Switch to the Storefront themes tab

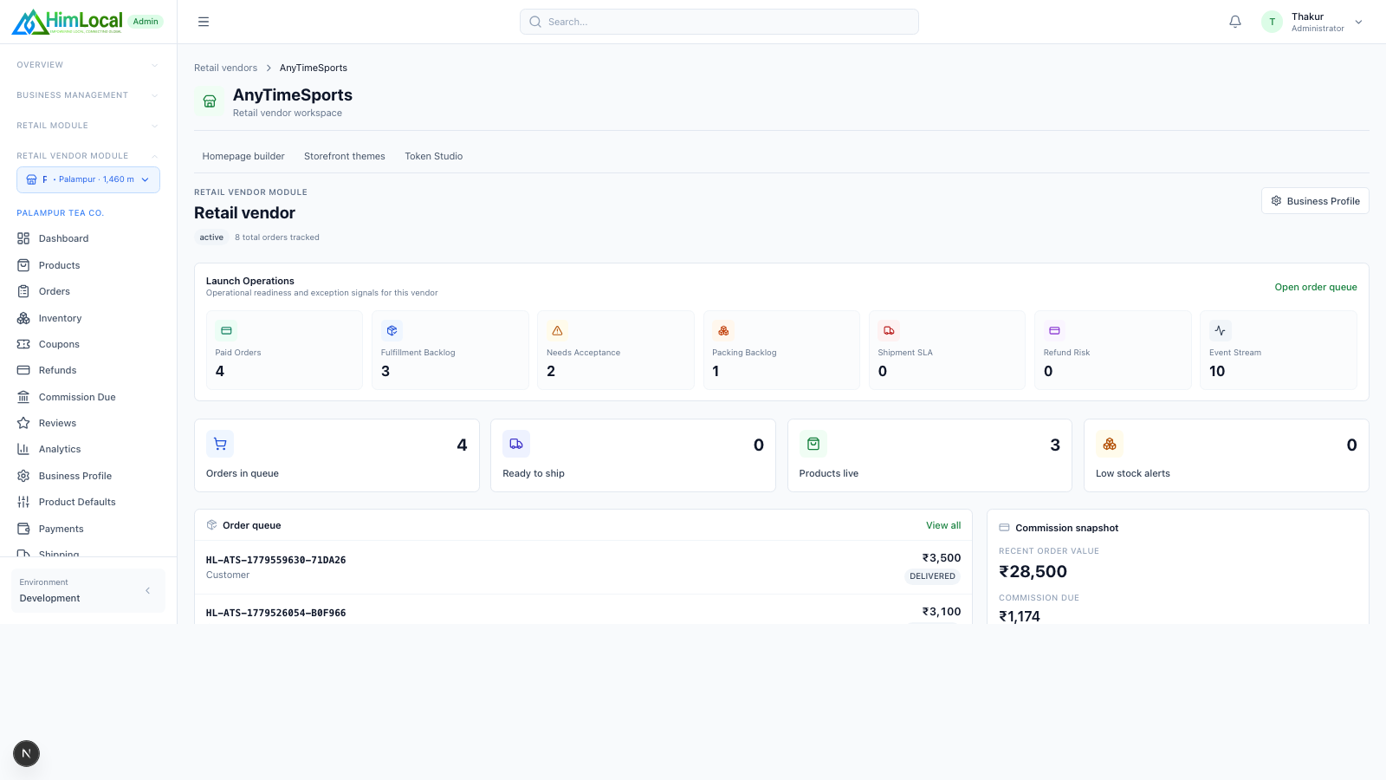coord(345,156)
